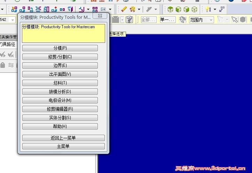Open the 范围内 dropdown

pyautogui.click(x=202, y=20)
